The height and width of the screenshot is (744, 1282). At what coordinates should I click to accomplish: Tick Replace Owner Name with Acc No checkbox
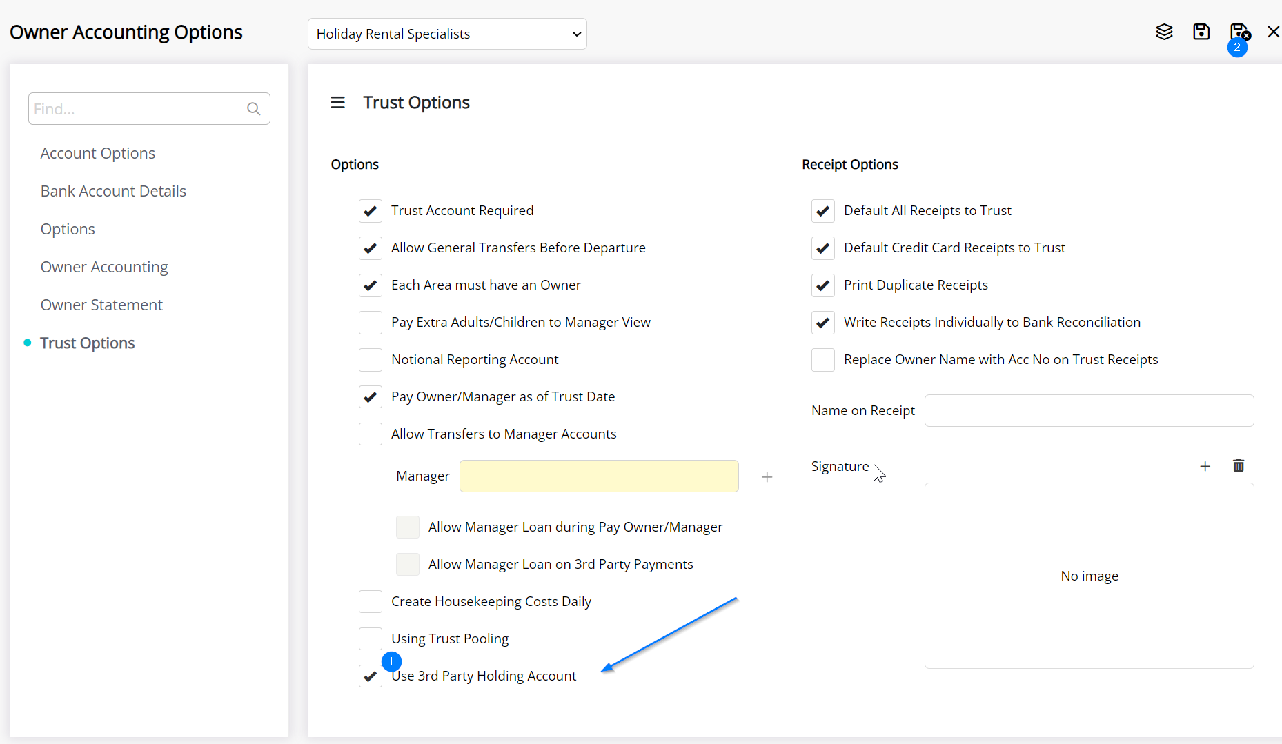pyautogui.click(x=823, y=359)
